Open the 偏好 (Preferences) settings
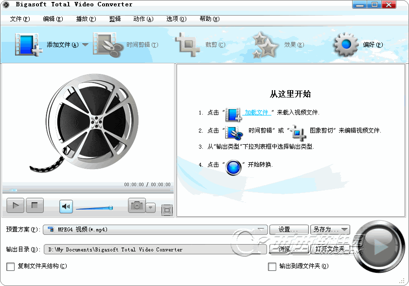 click(345, 43)
